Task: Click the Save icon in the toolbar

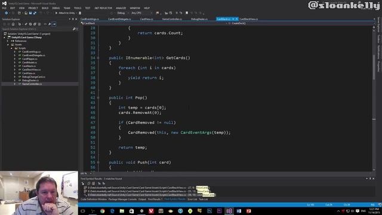Action: pyautogui.click(x=30, y=13)
